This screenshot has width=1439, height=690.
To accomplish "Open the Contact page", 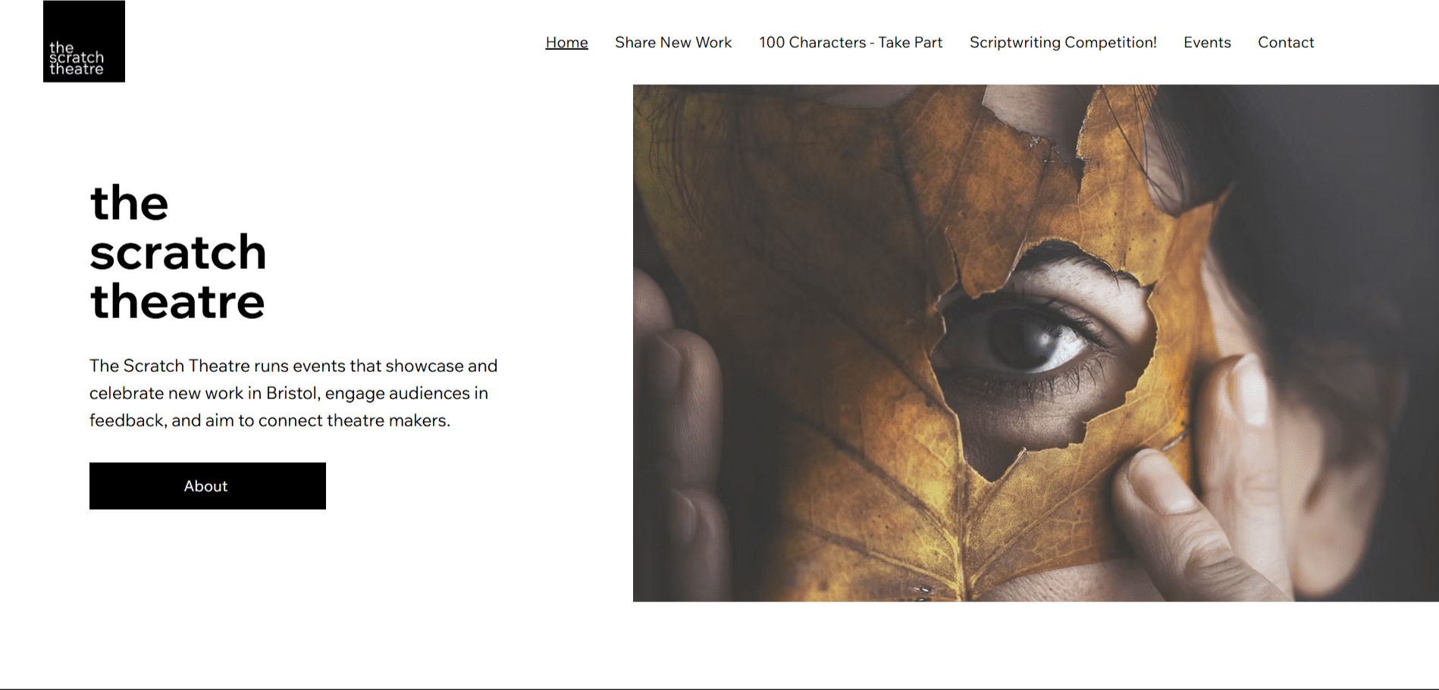I will [1286, 42].
